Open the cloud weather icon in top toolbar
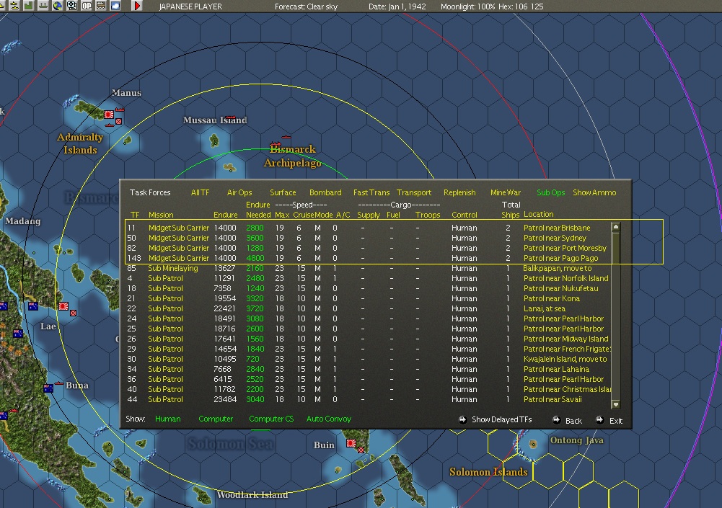Image resolution: width=722 pixels, height=508 pixels. [x=115, y=6]
